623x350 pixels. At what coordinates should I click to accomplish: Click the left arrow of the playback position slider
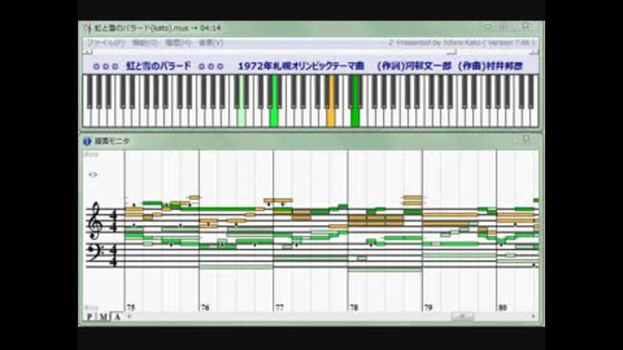click(x=88, y=52)
